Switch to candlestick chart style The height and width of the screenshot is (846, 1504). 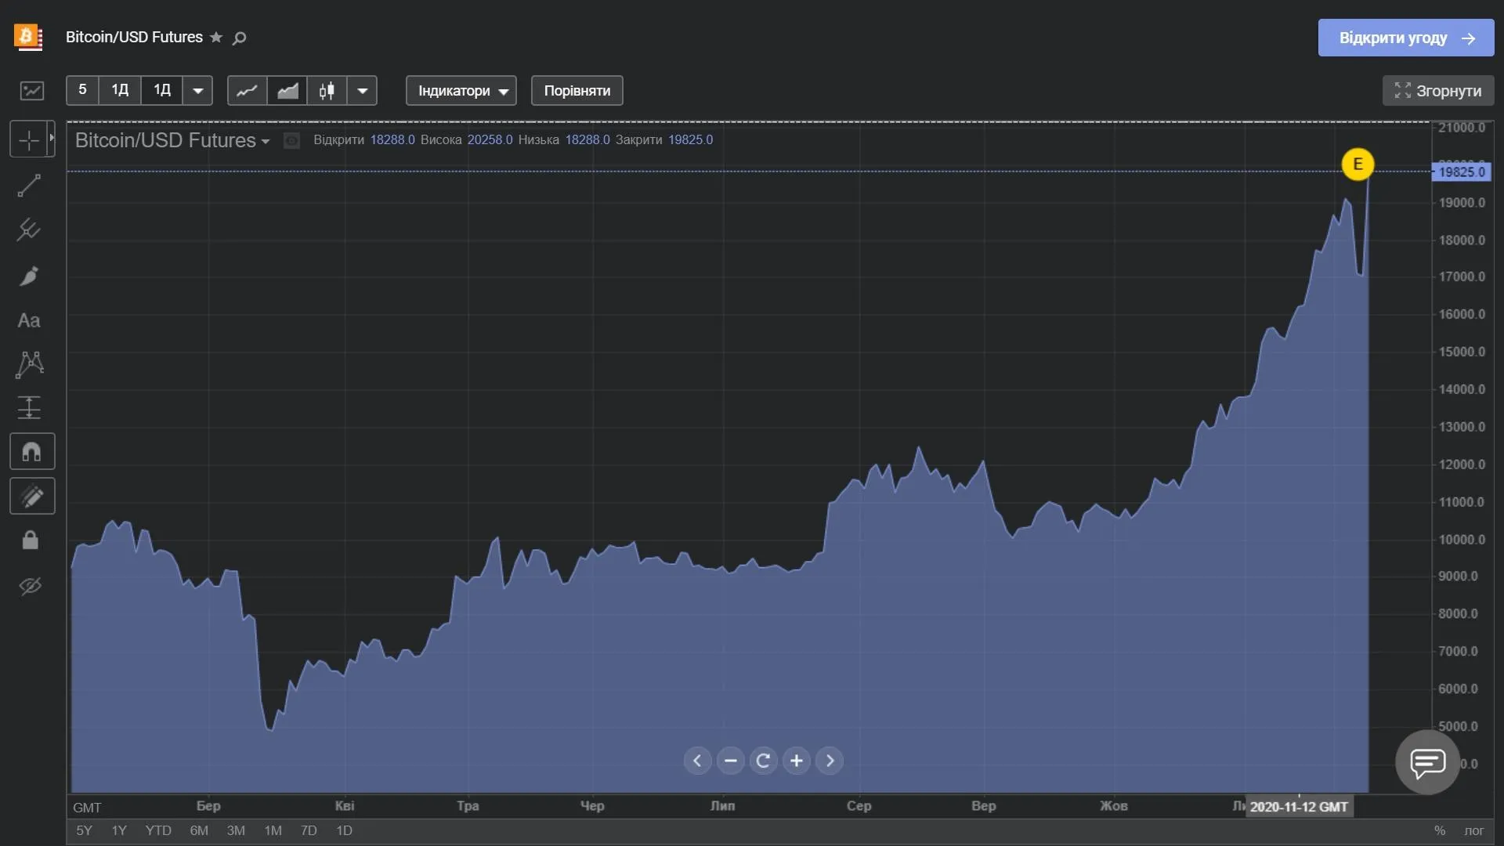[x=327, y=91]
